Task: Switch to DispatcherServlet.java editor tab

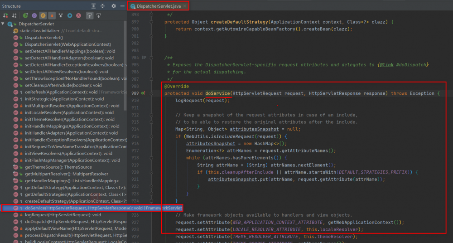Action: click(x=158, y=6)
